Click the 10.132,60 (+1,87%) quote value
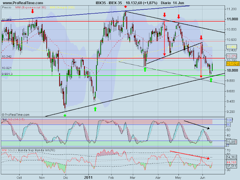This screenshot has height=180, width=240. coord(142,3)
